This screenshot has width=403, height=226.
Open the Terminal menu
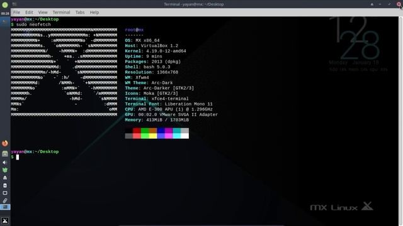[62, 13]
